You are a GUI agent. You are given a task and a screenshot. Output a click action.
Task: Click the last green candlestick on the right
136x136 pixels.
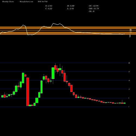pos(125,103)
